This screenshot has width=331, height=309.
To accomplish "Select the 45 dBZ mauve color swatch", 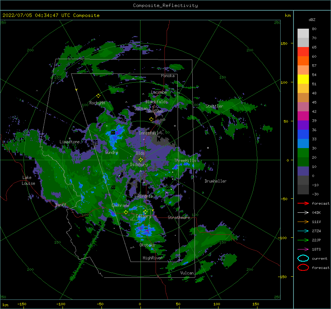I will pyautogui.click(x=303, y=107).
